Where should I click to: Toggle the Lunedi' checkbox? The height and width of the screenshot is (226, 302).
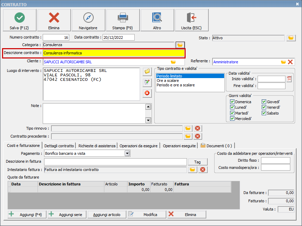pyautogui.click(x=232, y=107)
